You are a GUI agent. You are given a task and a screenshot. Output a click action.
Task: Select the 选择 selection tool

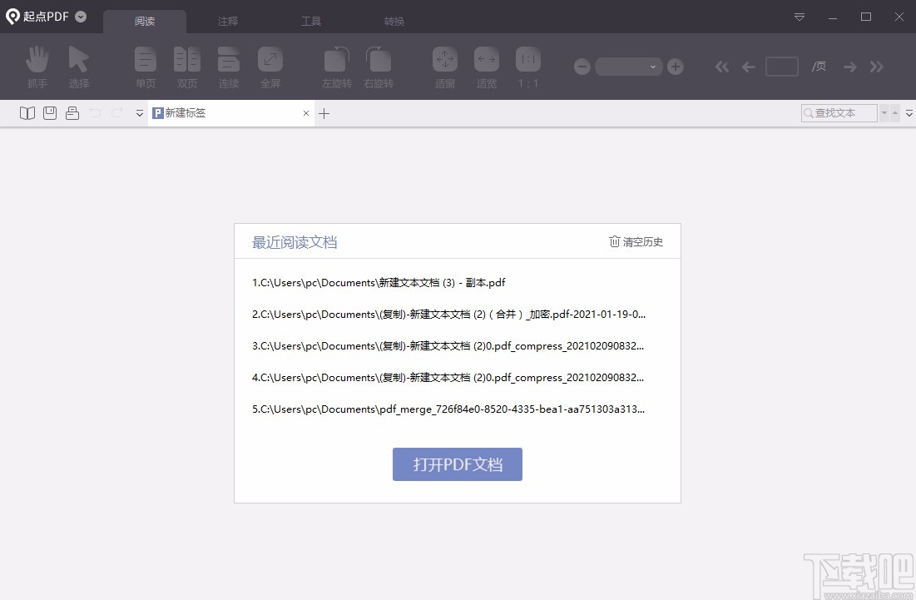pos(79,67)
